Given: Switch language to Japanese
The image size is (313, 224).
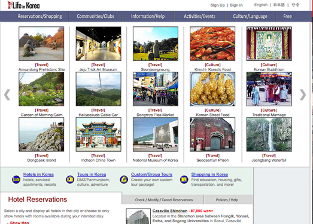Looking at the screenshot, I should 279,5.
